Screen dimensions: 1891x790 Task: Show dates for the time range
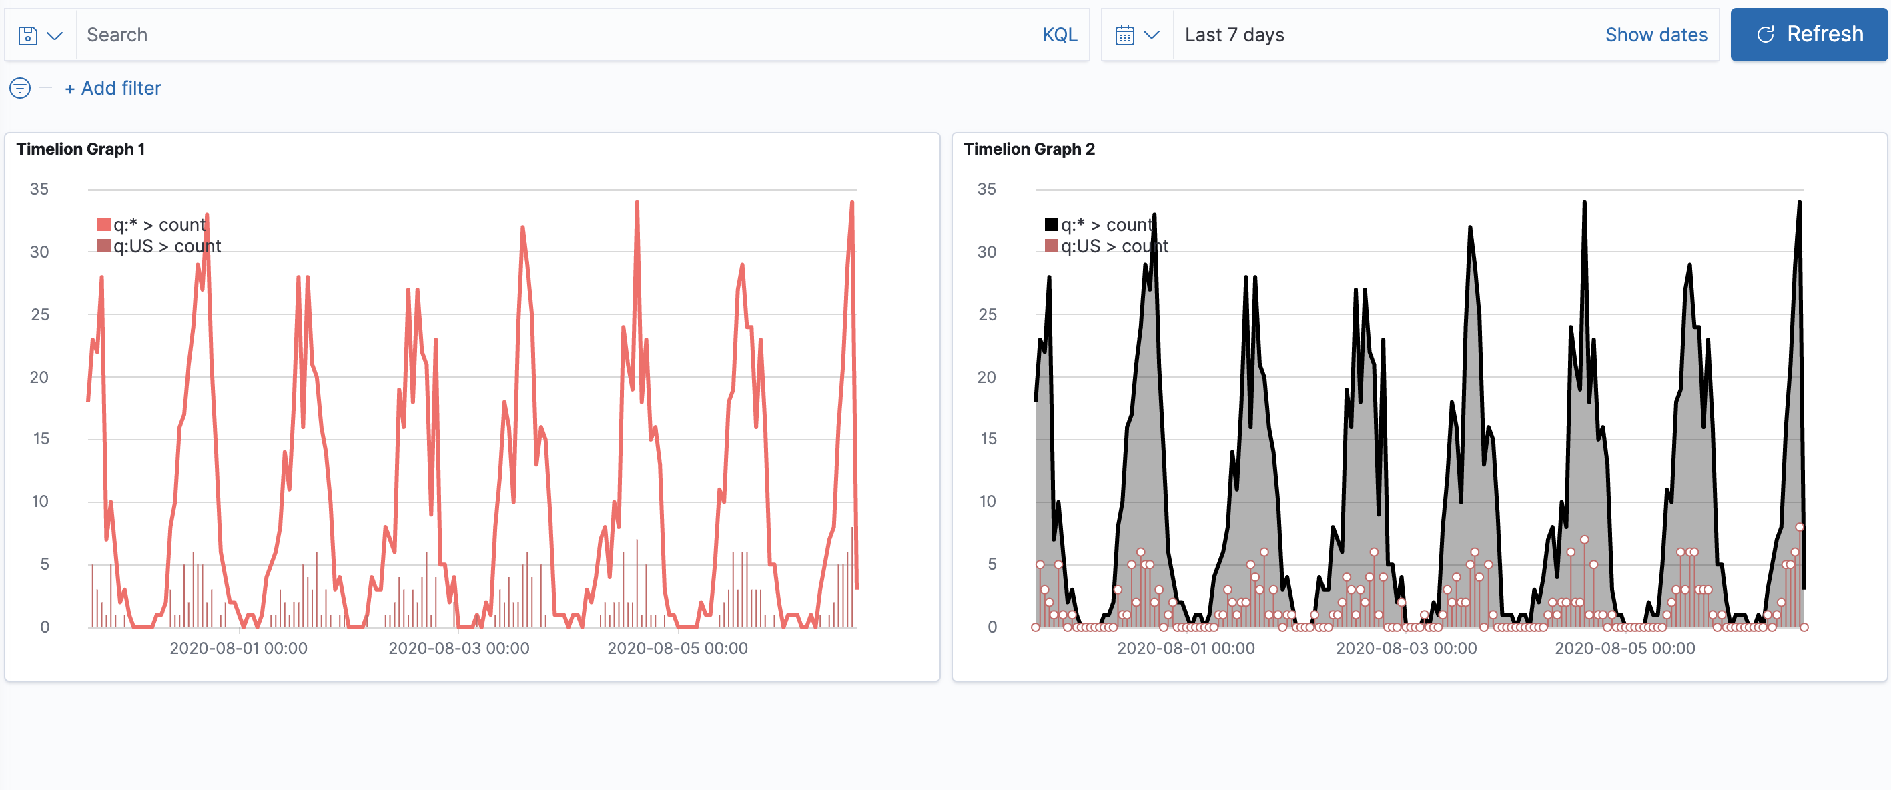(1656, 34)
